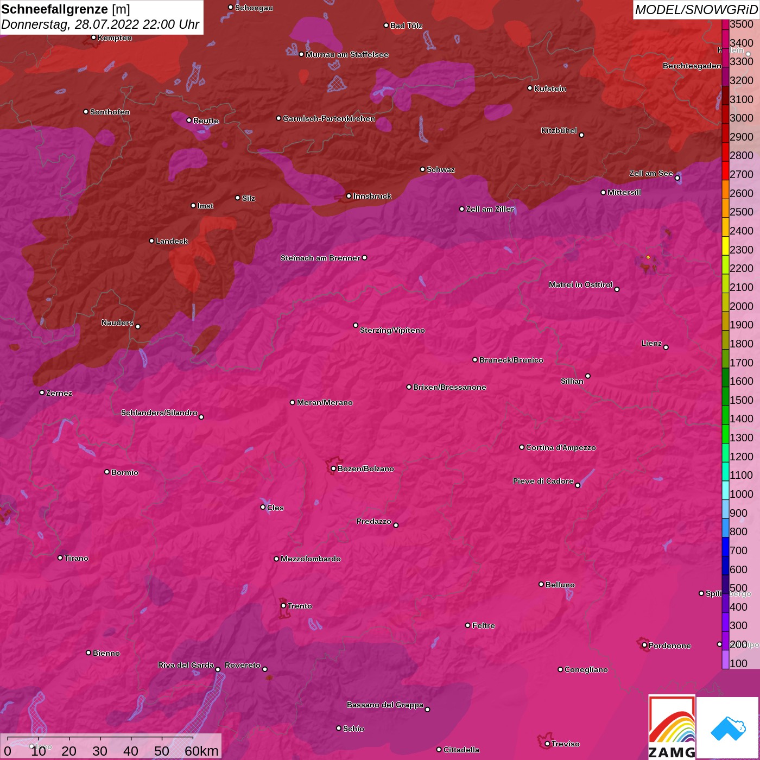Click the Bienno label
Viewport: 760px width, 760px height.
pyautogui.click(x=106, y=653)
